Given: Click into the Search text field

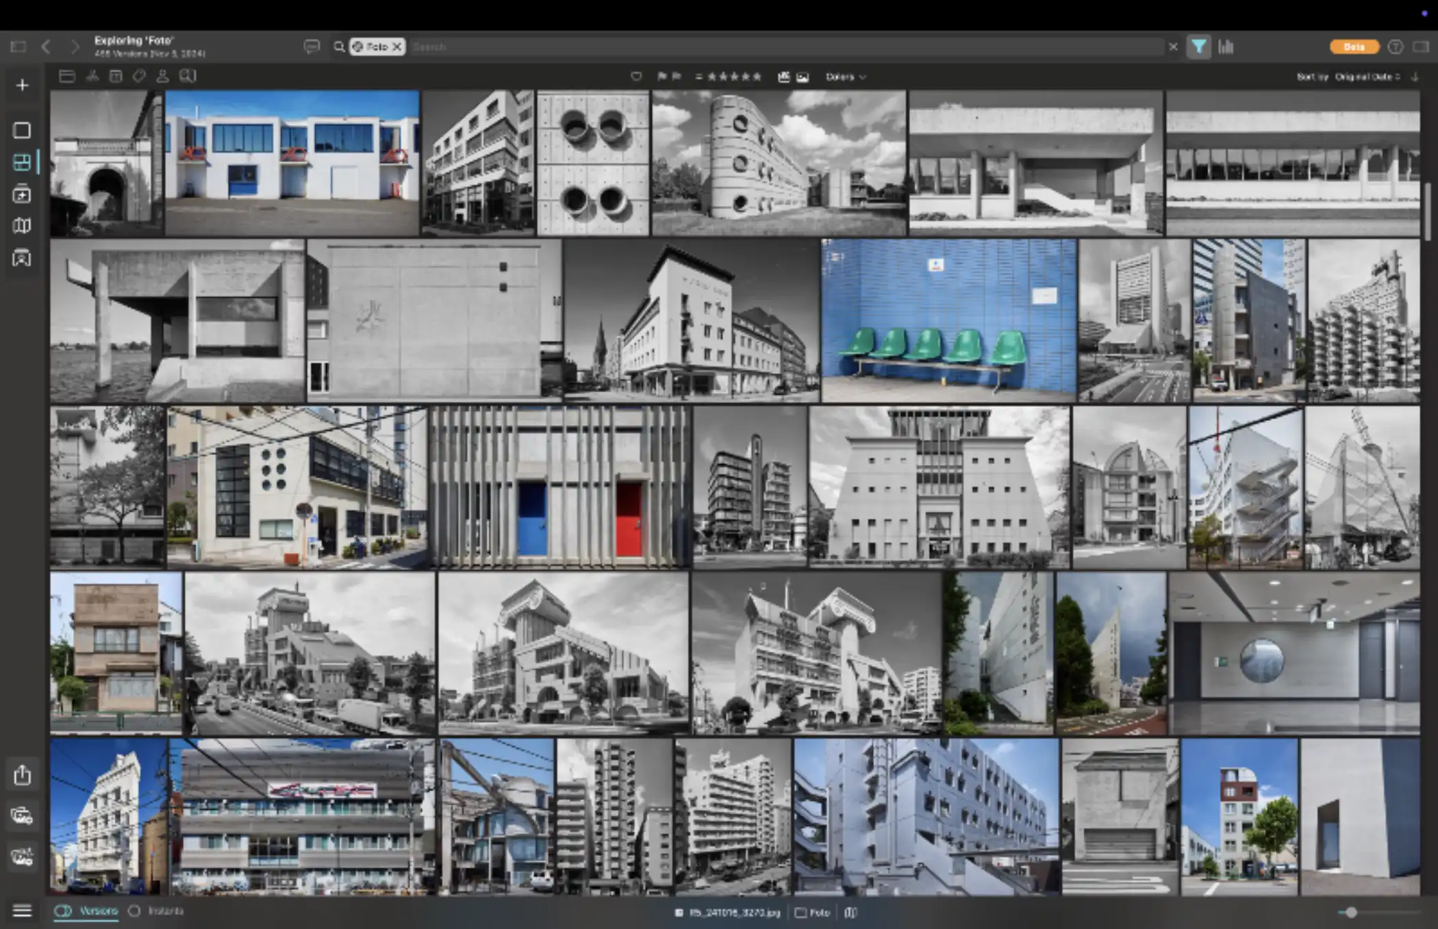Looking at the screenshot, I should (x=785, y=47).
